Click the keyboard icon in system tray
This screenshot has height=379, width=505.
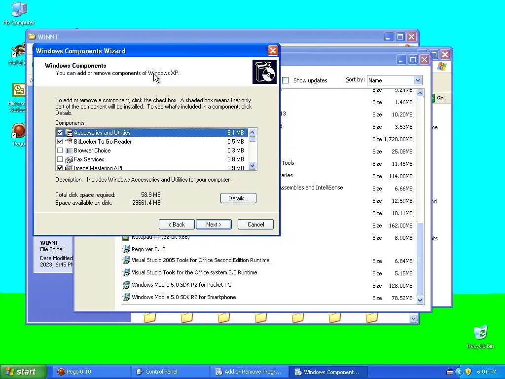coord(450,372)
